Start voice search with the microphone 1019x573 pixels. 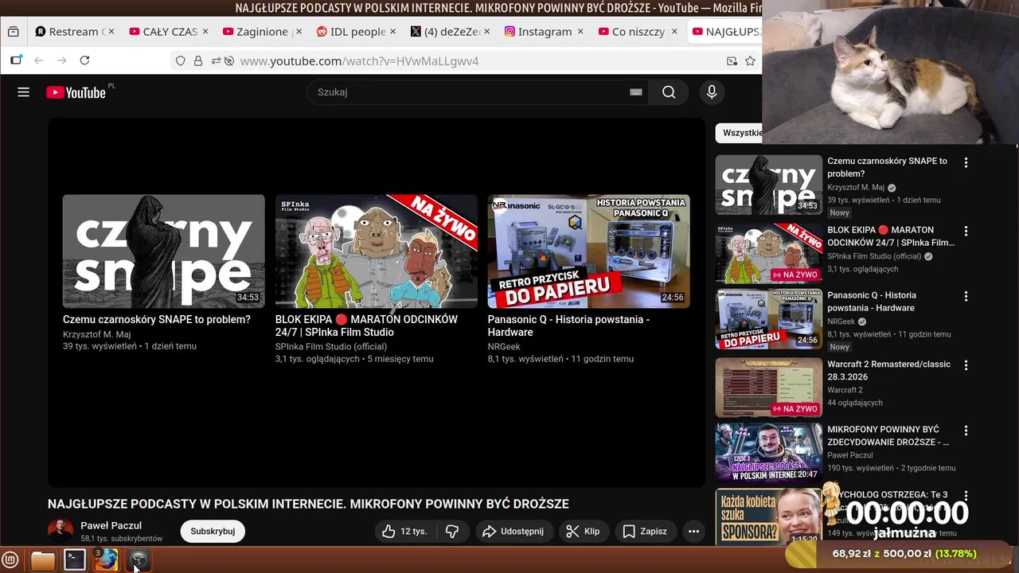click(x=712, y=92)
